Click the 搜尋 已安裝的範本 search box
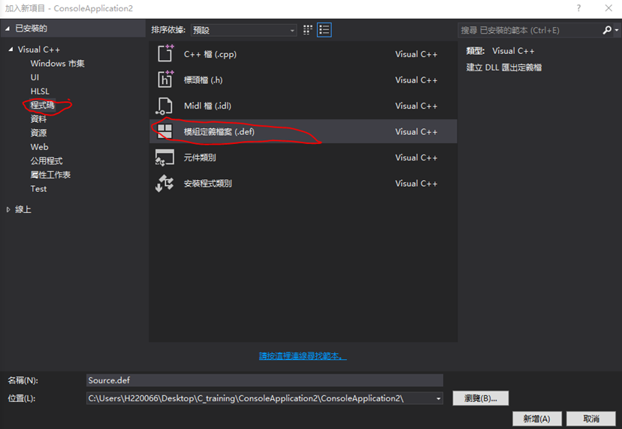The width and height of the screenshot is (622, 429). pos(530,31)
